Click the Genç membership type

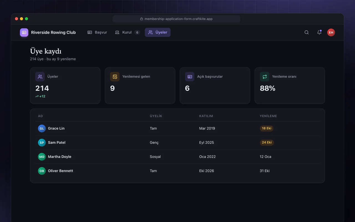(x=154, y=143)
